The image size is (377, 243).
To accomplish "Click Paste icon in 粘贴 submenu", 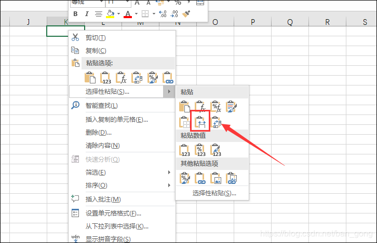I will [184, 107].
